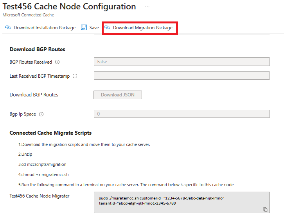Select the Download Installation Package text

45,28
